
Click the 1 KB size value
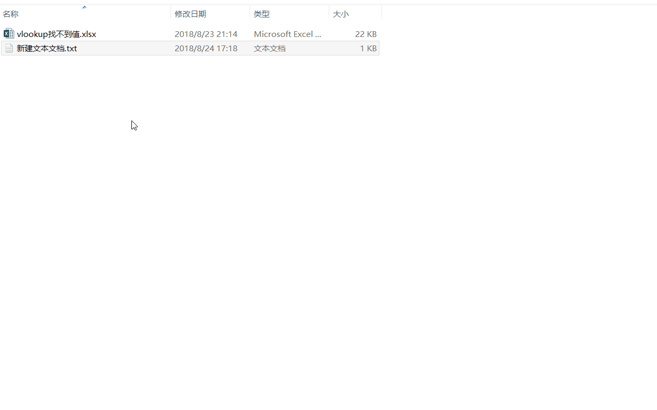click(x=368, y=48)
